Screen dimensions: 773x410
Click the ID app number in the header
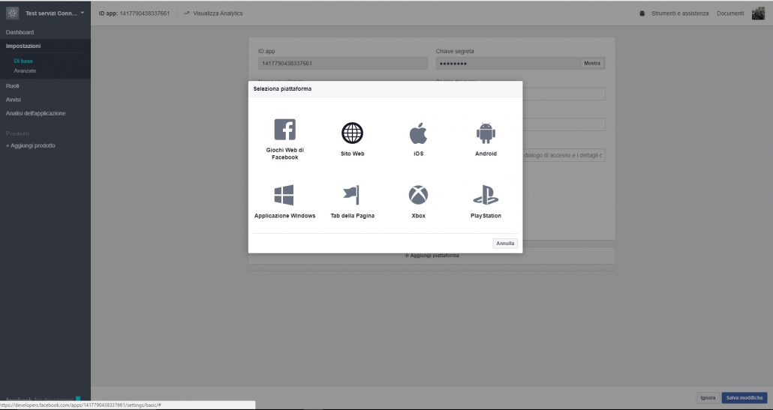[x=144, y=13]
